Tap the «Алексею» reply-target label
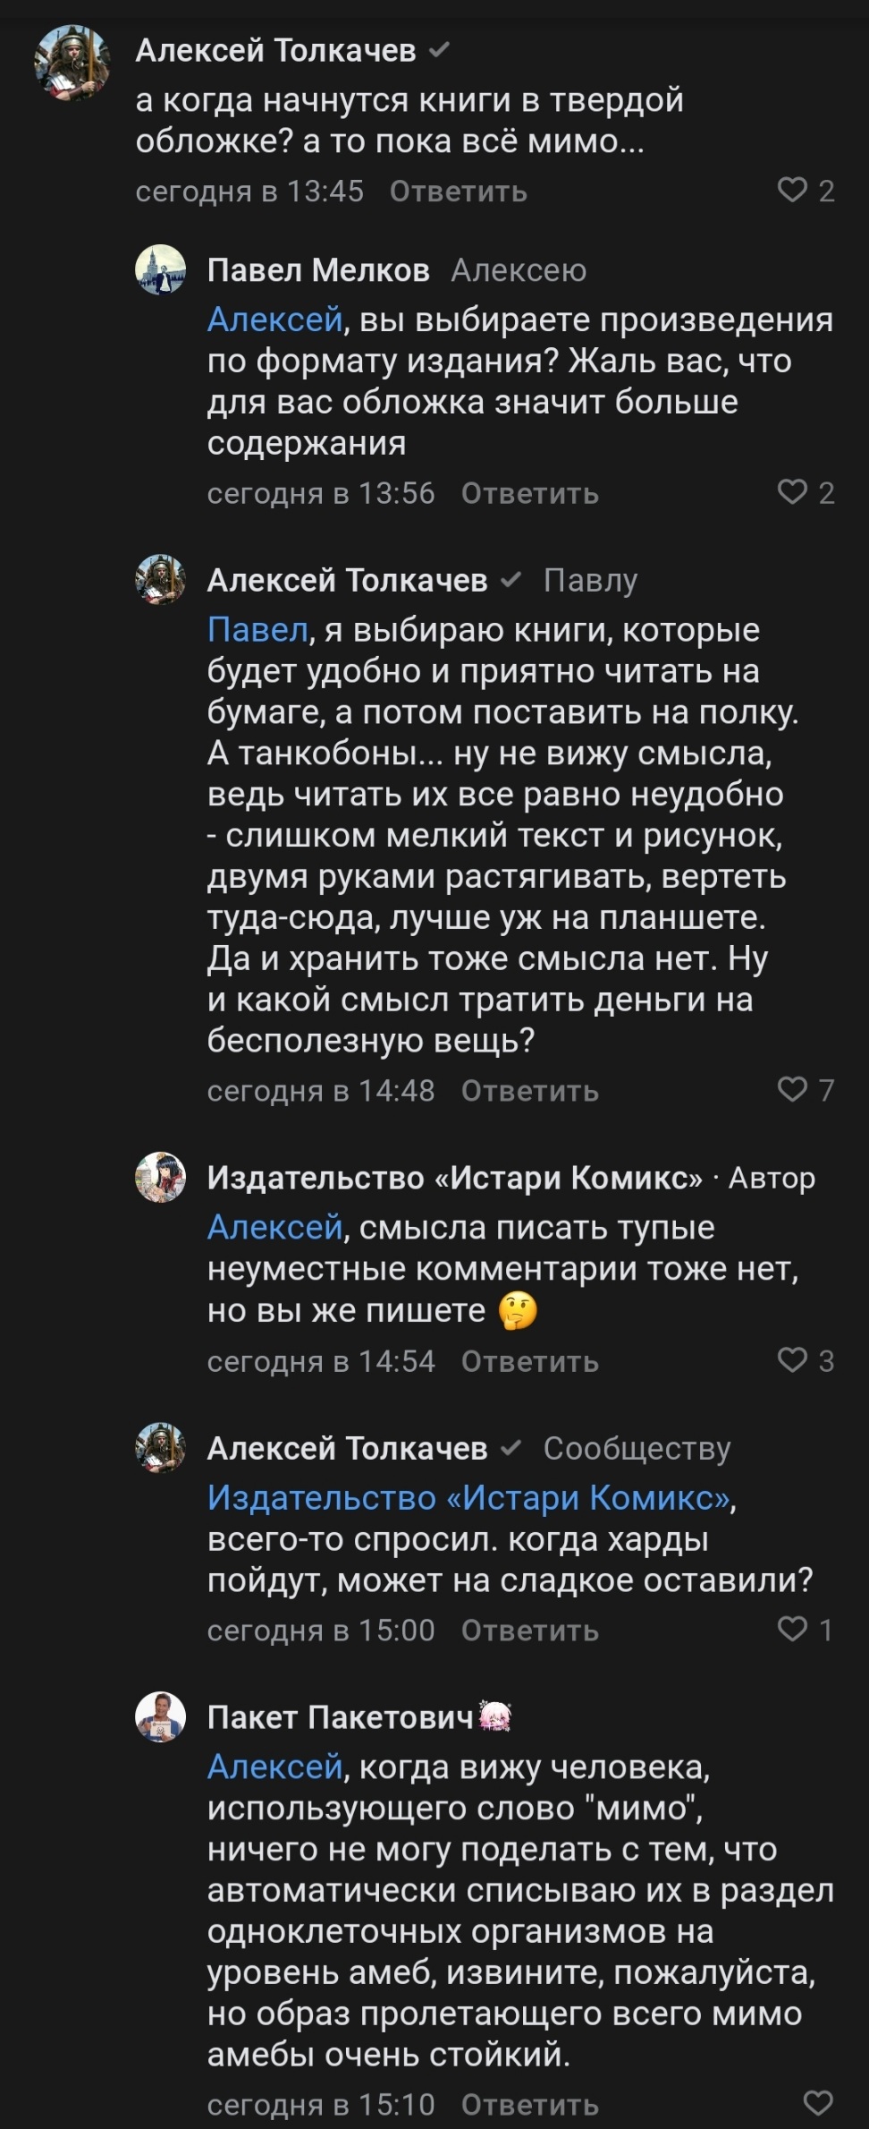 519,269
